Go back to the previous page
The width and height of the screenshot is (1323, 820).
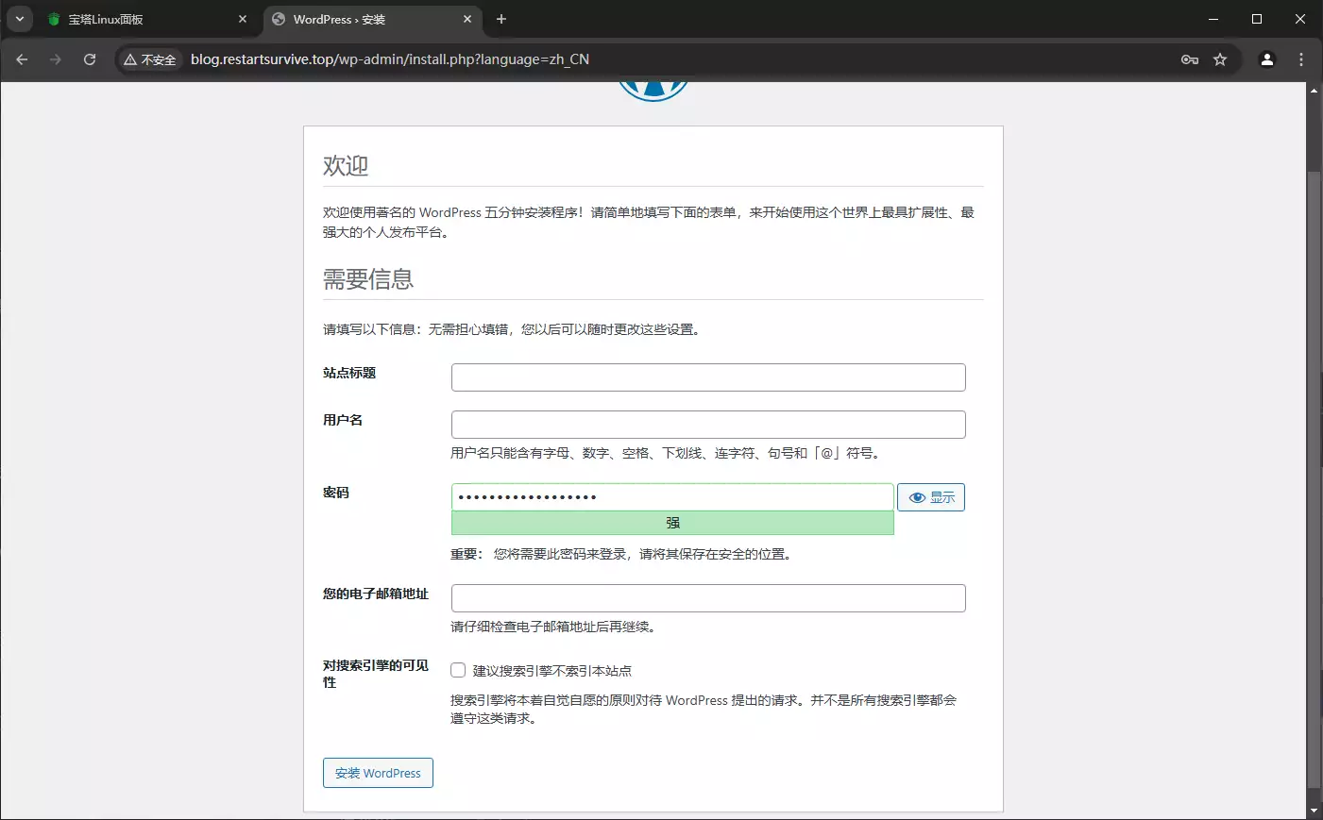[22, 59]
